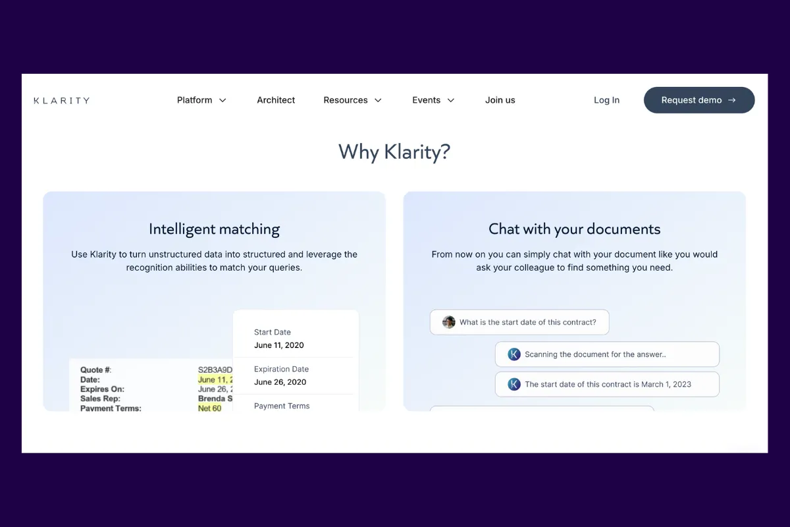The image size is (790, 527).
Task: Click the March 1, 2023 answer bubble
Action: [x=607, y=384]
